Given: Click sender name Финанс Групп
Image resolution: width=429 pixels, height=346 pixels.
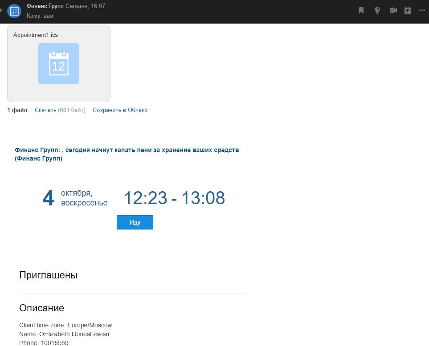Looking at the screenshot, I should pos(45,6).
